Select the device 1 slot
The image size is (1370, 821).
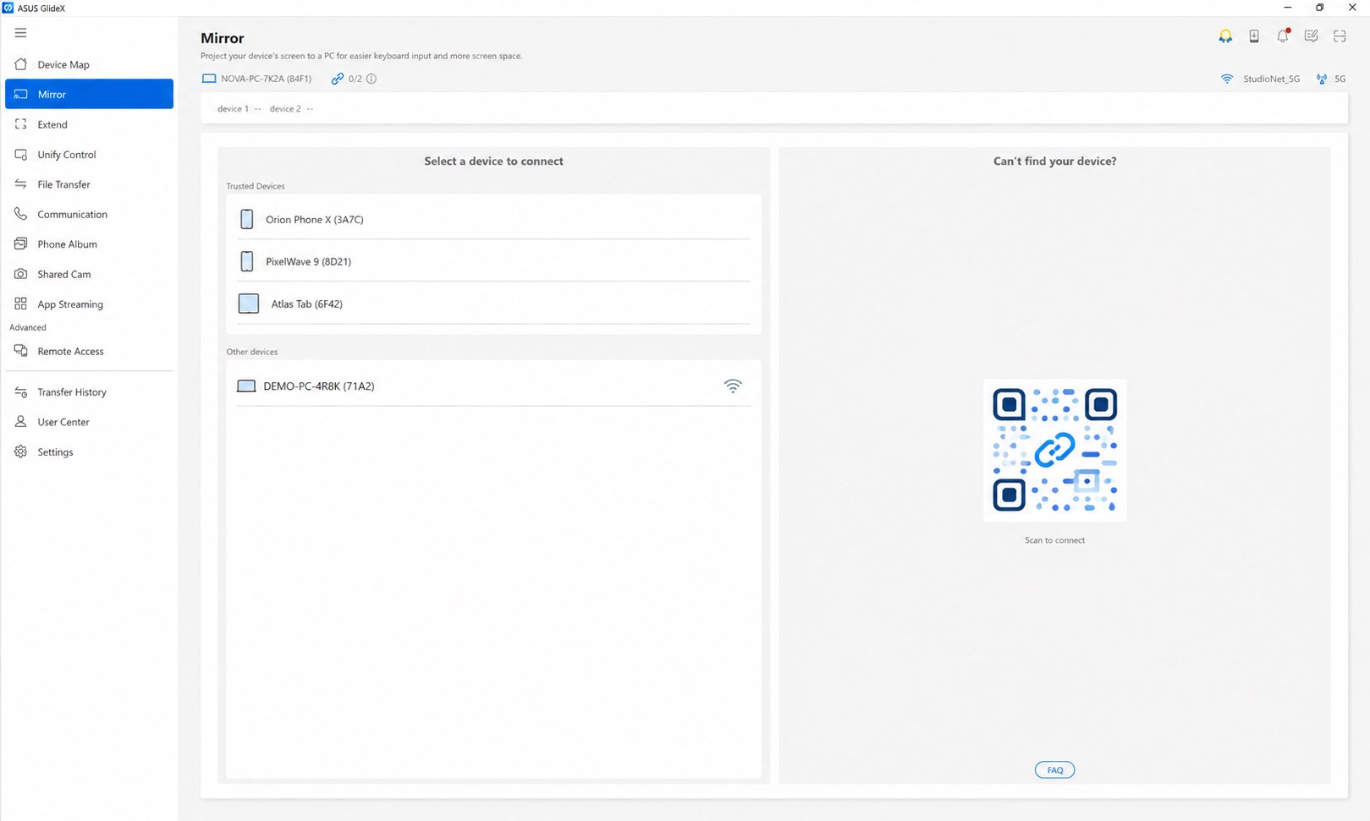pyautogui.click(x=239, y=109)
